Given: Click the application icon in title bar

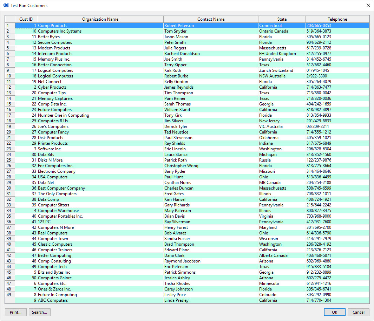Looking at the screenshot, I should tap(6, 5).
